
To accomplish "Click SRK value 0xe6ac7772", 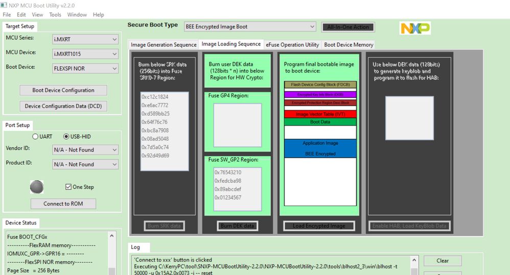I will tap(155, 105).
